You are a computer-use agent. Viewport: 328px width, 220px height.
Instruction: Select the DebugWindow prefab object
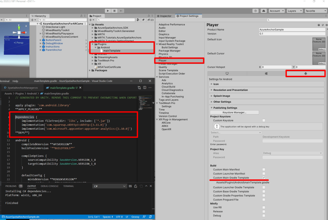tap(54, 43)
